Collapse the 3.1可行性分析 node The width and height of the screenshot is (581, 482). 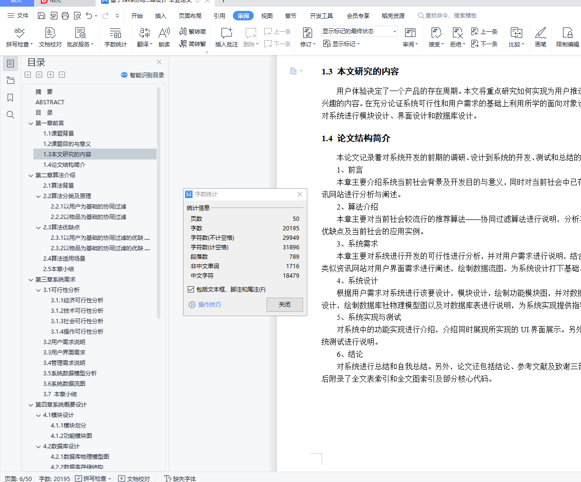[38, 290]
